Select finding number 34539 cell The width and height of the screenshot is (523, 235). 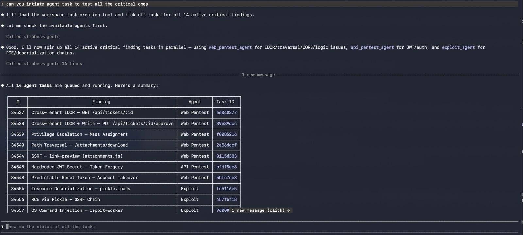[x=18, y=134]
